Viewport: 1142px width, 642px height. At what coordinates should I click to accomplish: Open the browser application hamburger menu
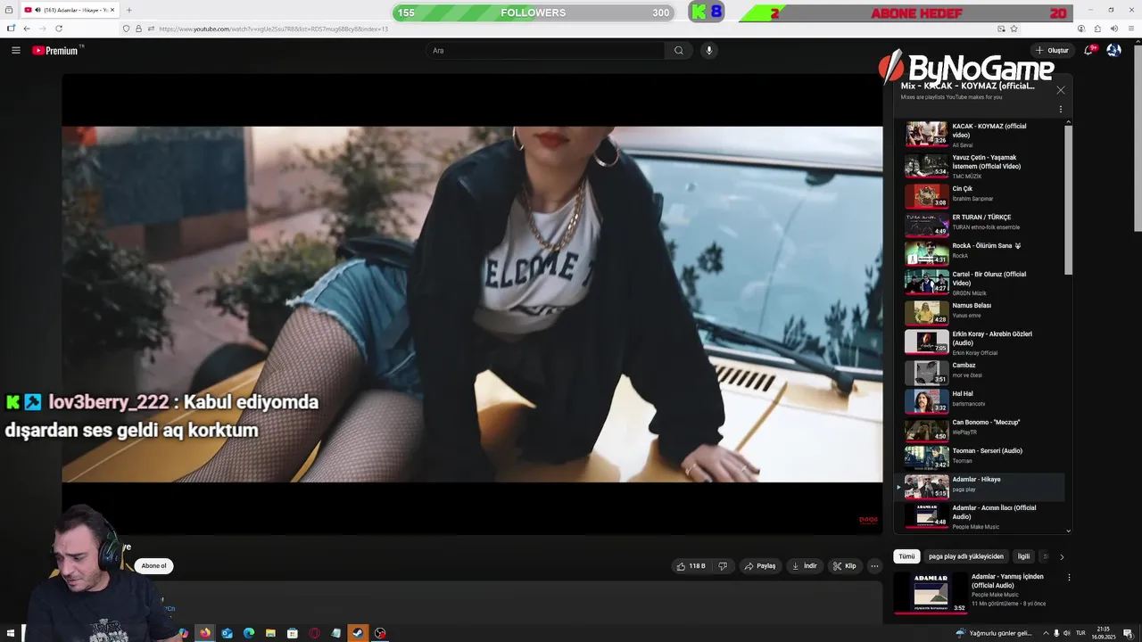coord(1130,29)
